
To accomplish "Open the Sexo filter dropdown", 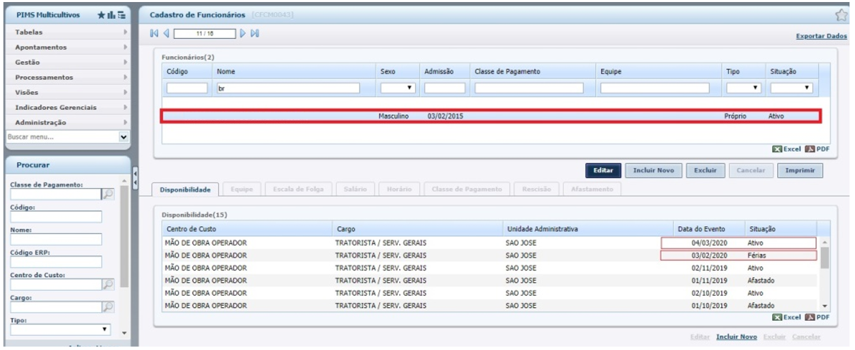I will pos(398,87).
